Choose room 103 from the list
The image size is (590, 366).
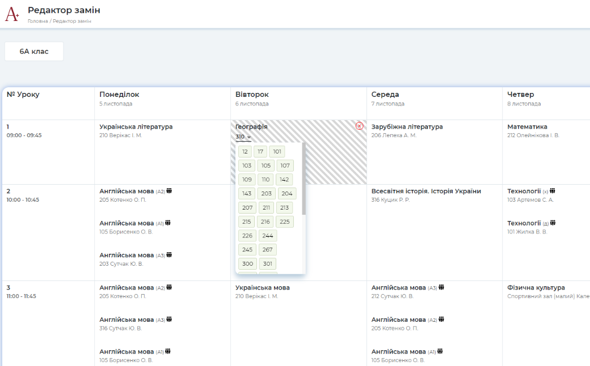tap(247, 165)
